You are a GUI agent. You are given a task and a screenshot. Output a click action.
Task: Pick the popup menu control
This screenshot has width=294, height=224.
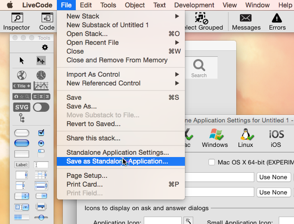pos(41,206)
